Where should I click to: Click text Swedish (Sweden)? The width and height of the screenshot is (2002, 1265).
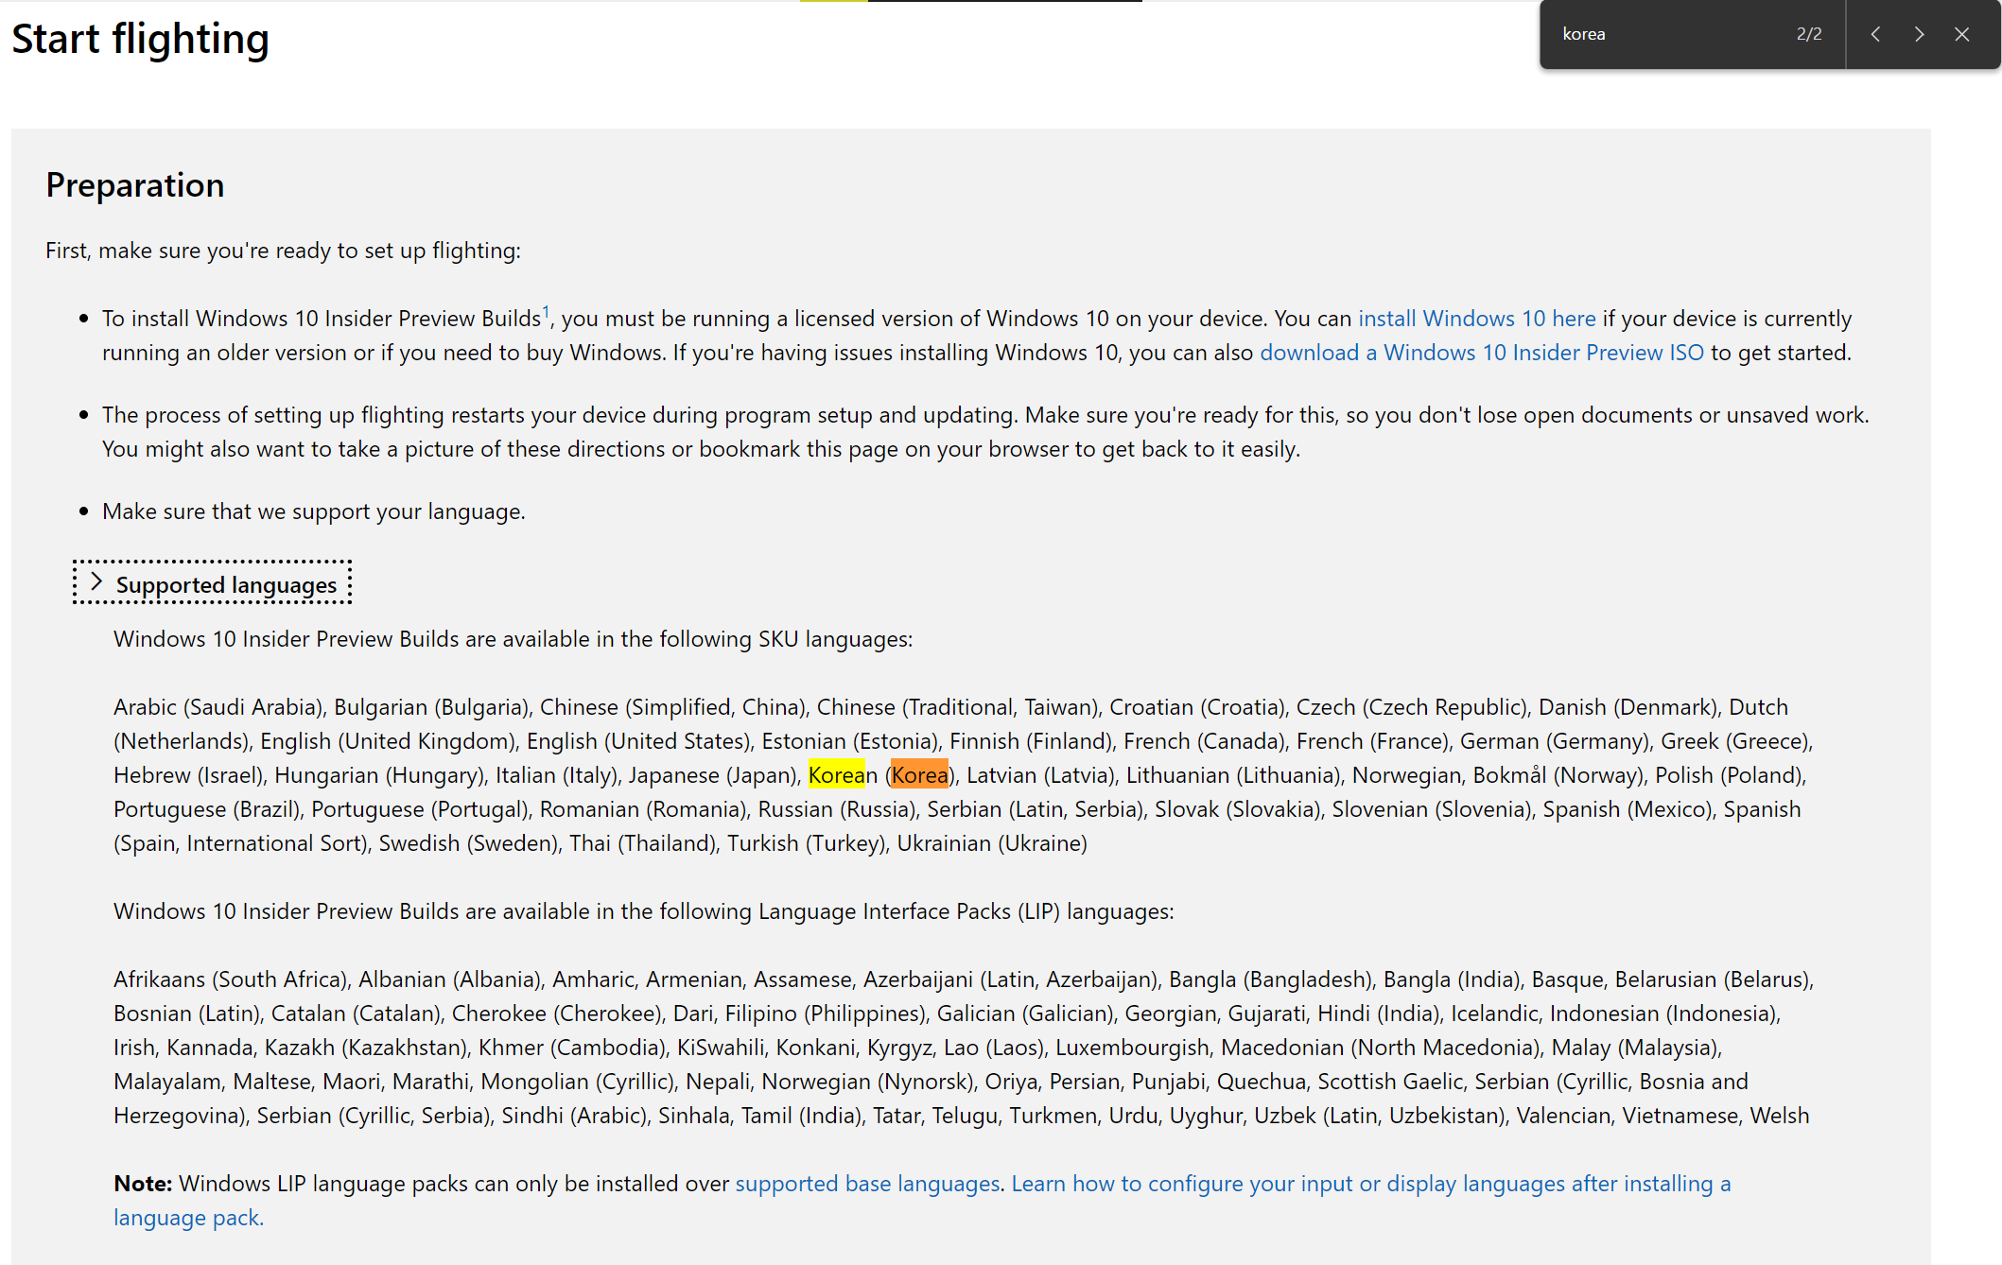(468, 843)
